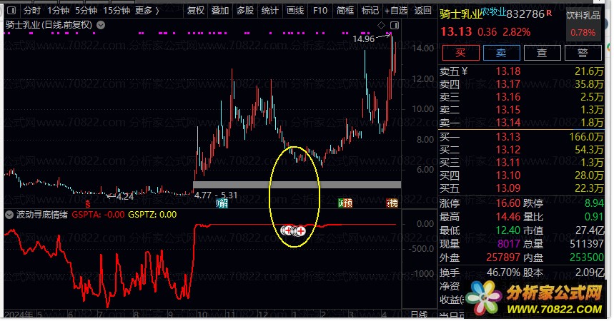Collapse the 波动寻底情绪 indicator dropdown

(x=9, y=215)
